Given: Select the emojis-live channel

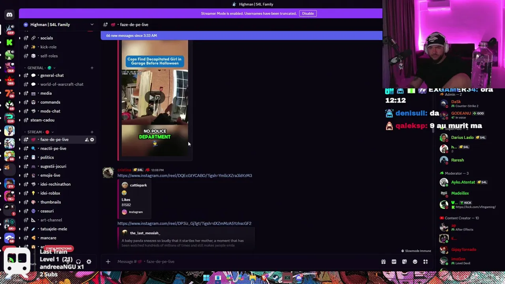Looking at the screenshot, I should [x=58, y=176].
